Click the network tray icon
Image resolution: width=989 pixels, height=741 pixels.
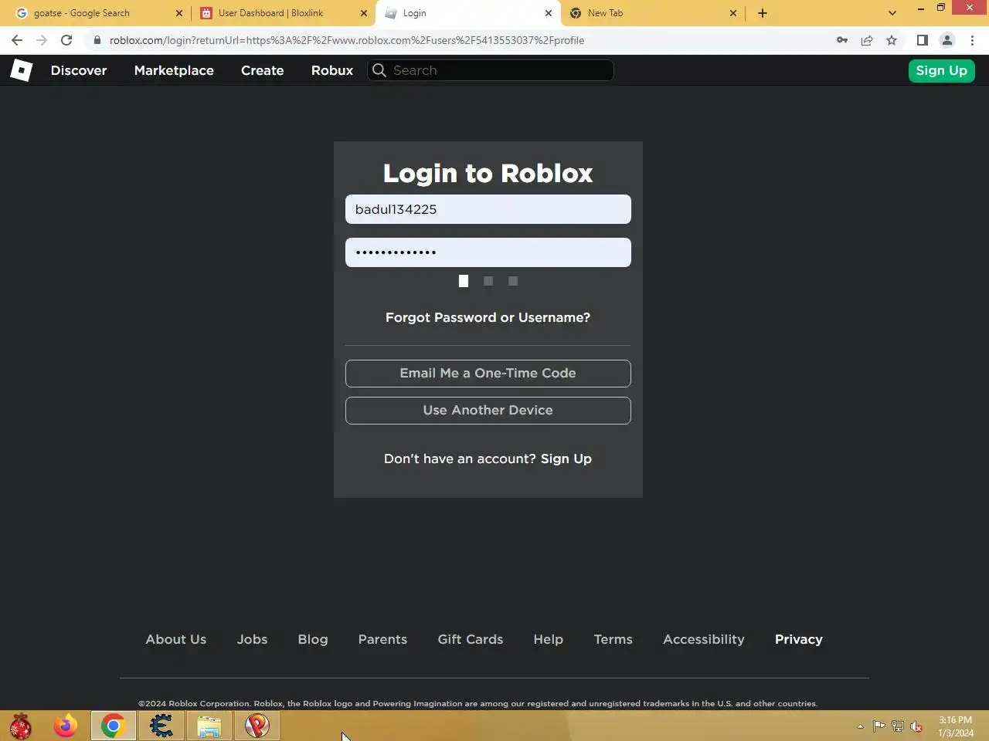click(898, 726)
